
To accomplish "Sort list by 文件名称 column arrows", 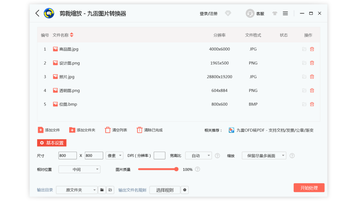I will pyautogui.click(x=72, y=35).
